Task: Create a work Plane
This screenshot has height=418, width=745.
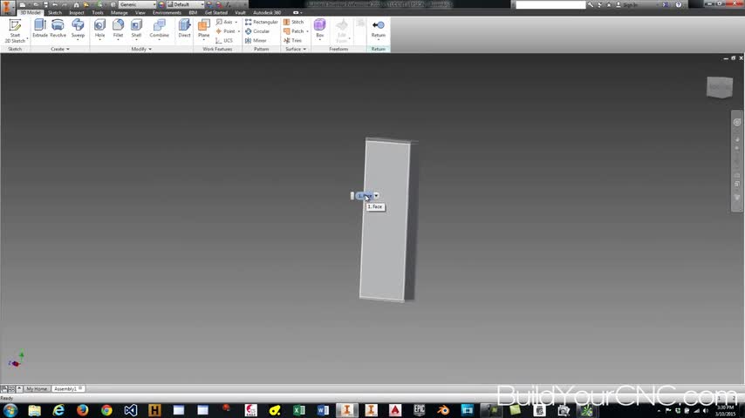Action: pyautogui.click(x=204, y=29)
